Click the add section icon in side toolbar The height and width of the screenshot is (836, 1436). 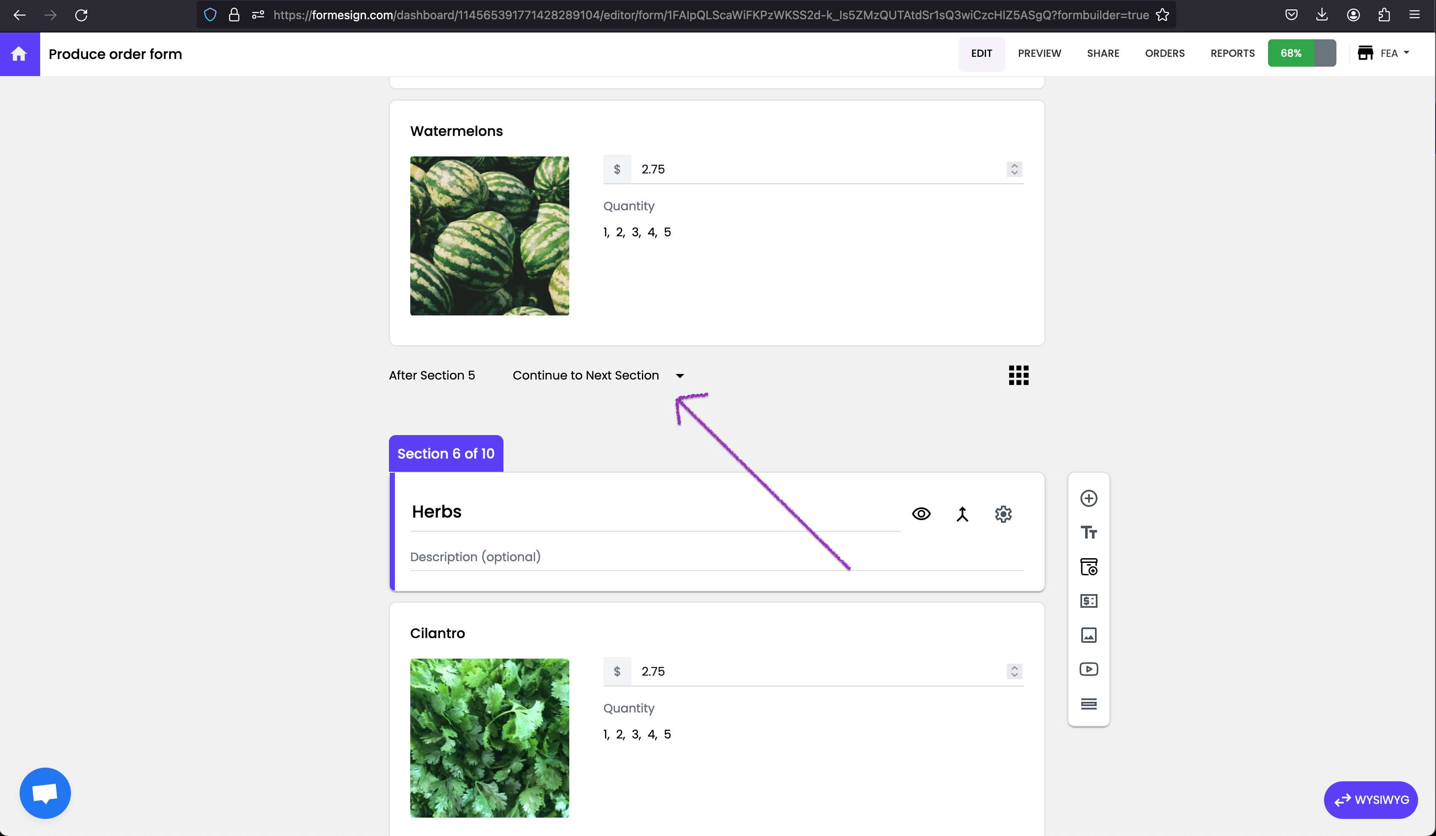[1089, 704]
